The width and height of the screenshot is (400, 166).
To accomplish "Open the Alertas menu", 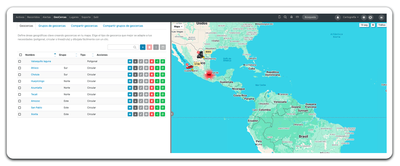I will (47, 17).
